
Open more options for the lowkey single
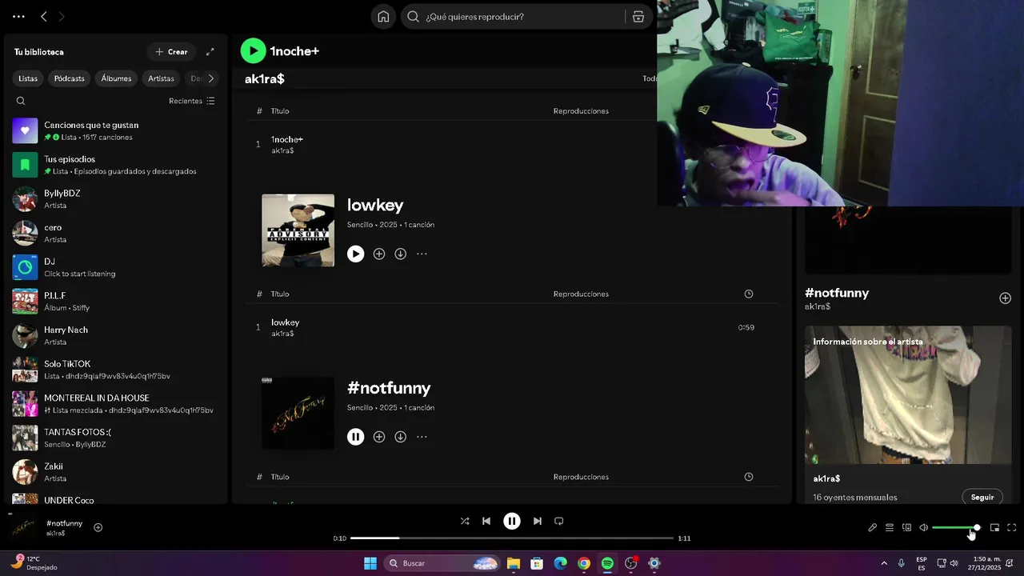[422, 254]
